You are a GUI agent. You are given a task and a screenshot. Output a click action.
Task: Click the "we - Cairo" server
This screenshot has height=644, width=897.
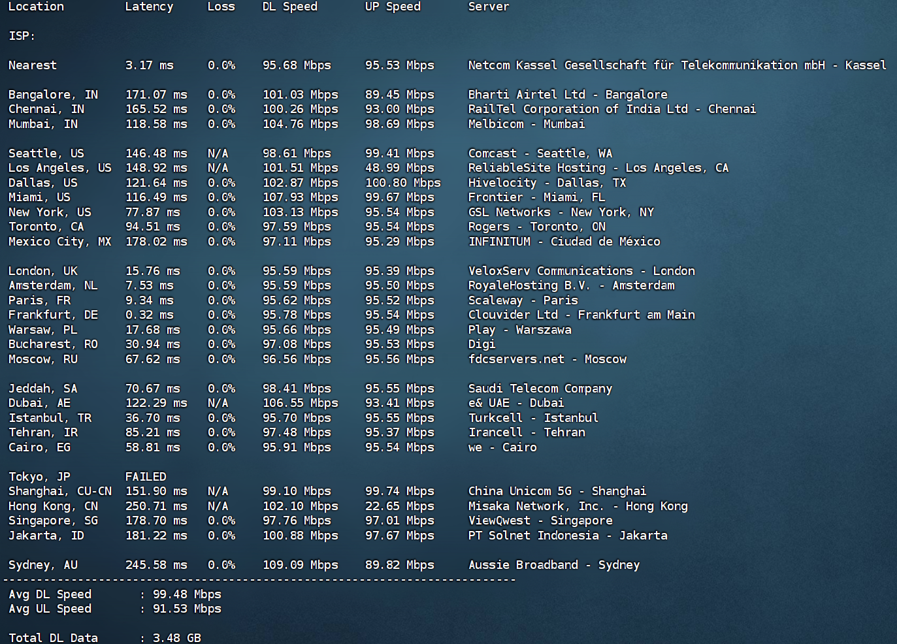tap(502, 447)
